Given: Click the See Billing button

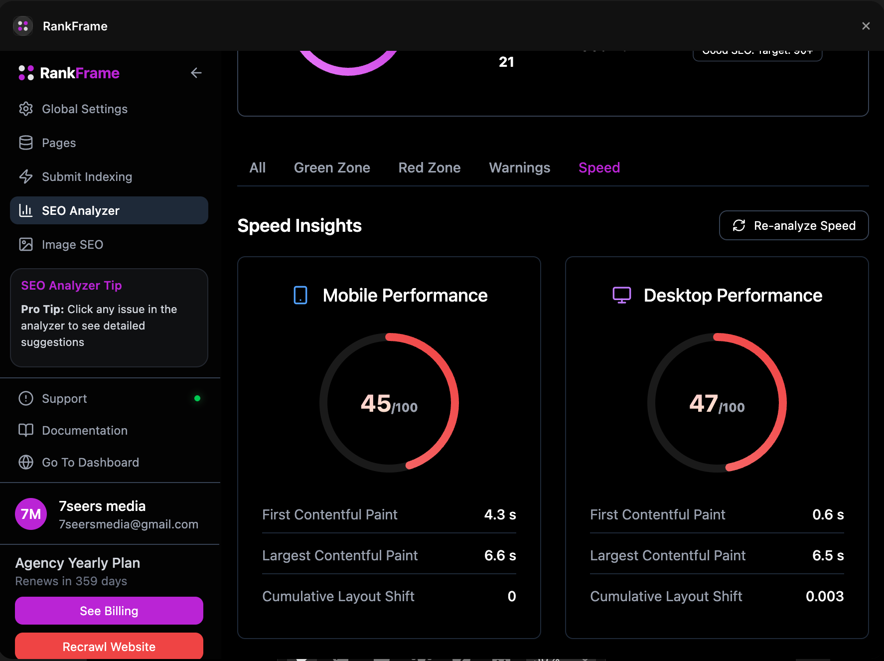Looking at the screenshot, I should click(x=109, y=611).
